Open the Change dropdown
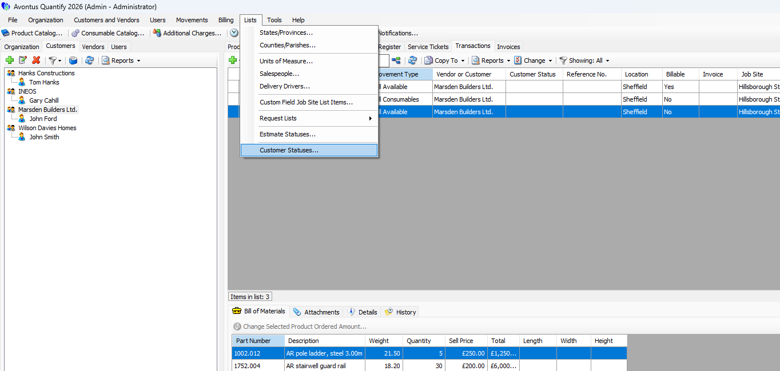The width and height of the screenshot is (780, 371). (x=534, y=61)
